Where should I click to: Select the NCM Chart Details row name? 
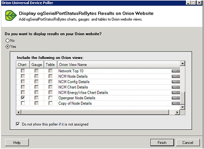73,87
